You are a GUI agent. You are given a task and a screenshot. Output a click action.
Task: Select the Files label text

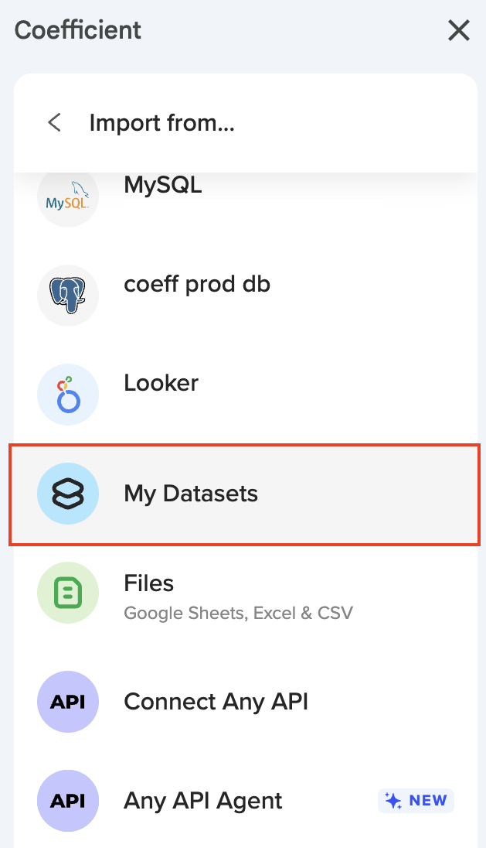(x=149, y=583)
